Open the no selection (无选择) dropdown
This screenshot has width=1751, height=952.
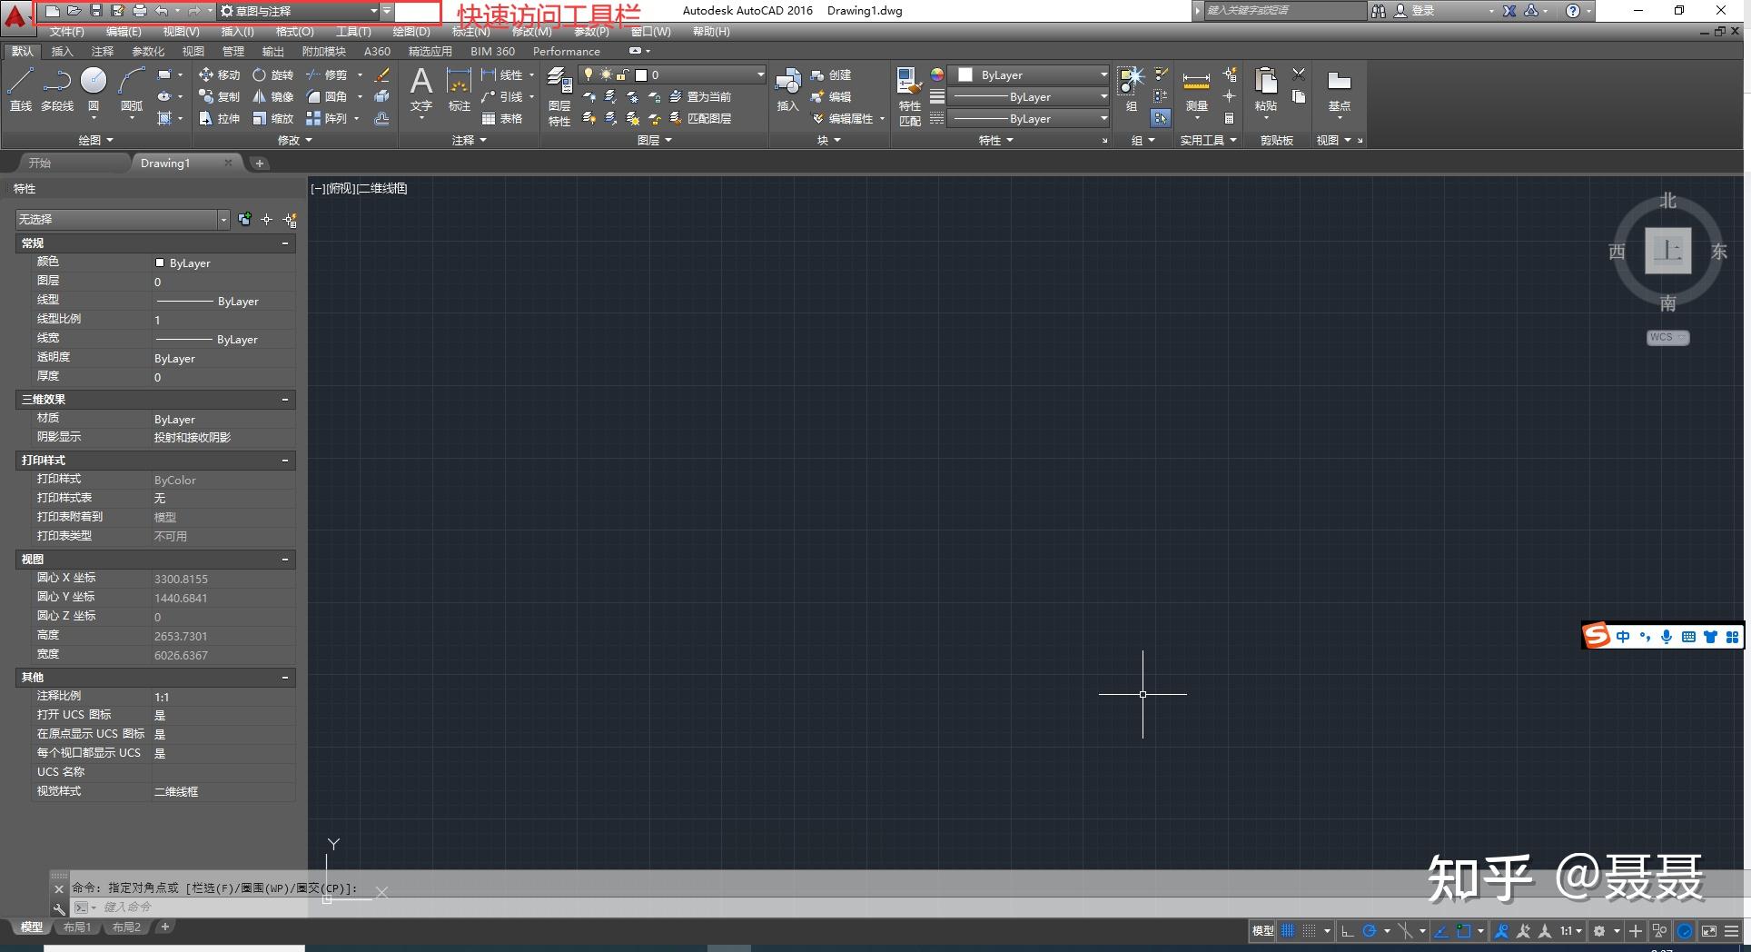point(123,220)
